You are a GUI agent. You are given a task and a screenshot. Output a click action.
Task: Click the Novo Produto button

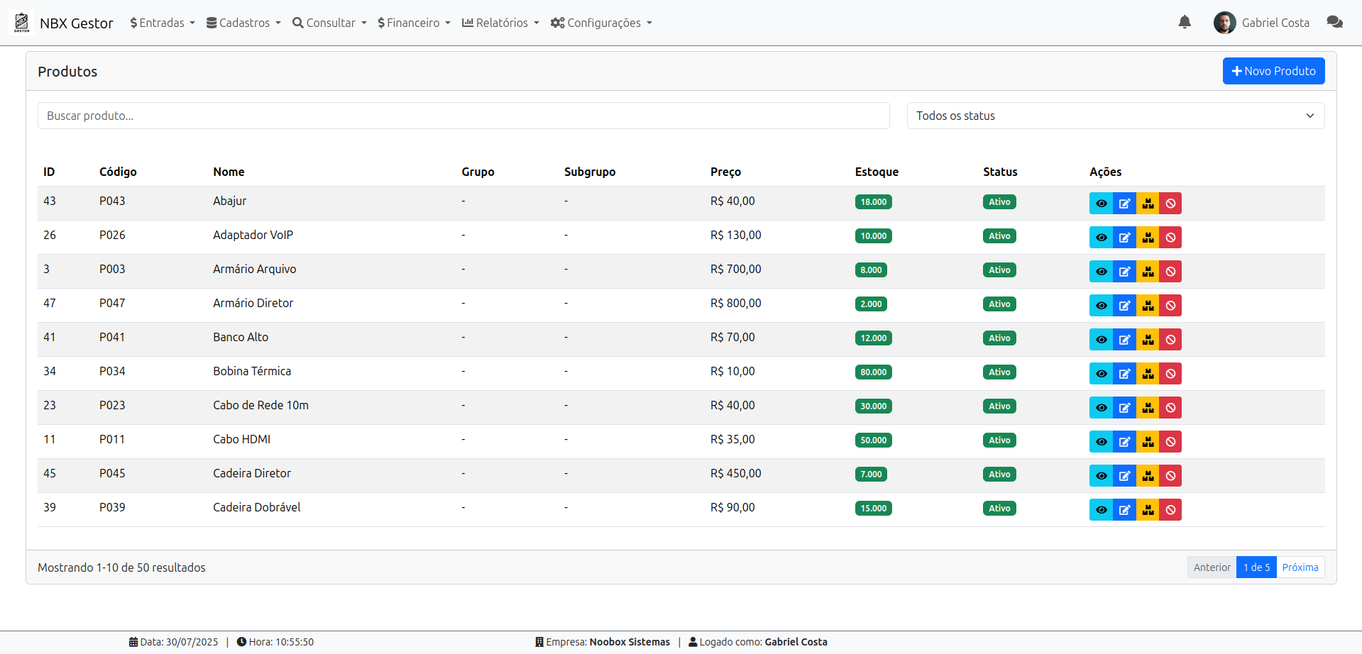1273,71
